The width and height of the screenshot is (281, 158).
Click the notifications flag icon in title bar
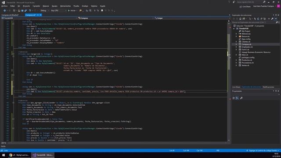[x=229, y=2]
